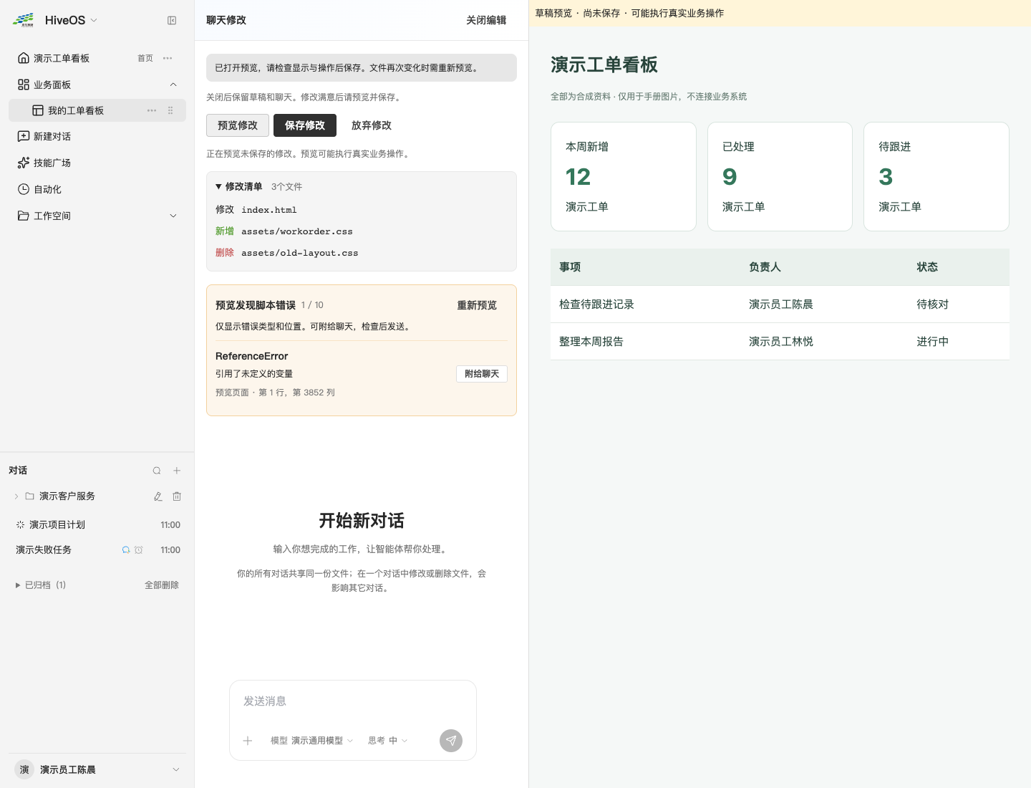Image resolution: width=1031 pixels, height=788 pixels.
Task: Click 全部删除 for archived conversations
Action: [x=162, y=585]
